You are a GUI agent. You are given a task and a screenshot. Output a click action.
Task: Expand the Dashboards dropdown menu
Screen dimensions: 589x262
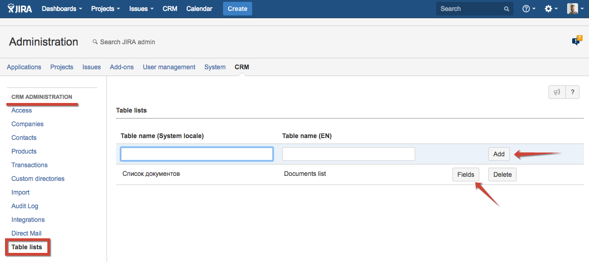pyautogui.click(x=62, y=9)
